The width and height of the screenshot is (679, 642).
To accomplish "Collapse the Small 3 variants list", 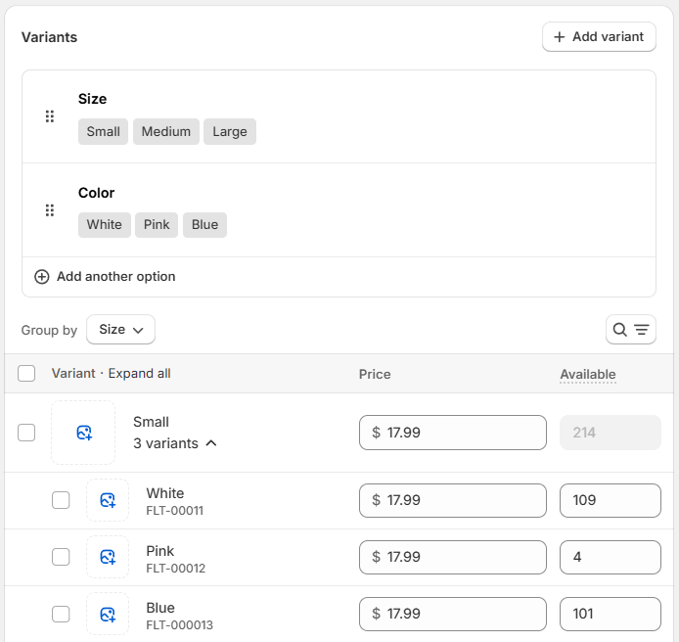I will [175, 443].
